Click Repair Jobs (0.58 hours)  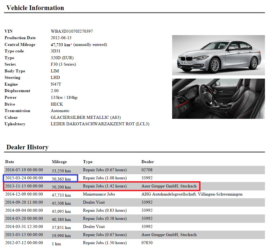tap(105, 218)
